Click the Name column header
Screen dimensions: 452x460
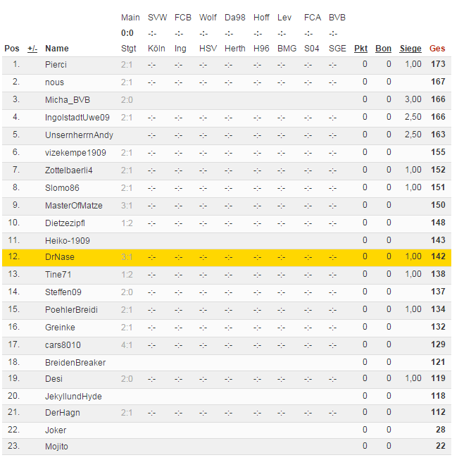click(x=57, y=49)
